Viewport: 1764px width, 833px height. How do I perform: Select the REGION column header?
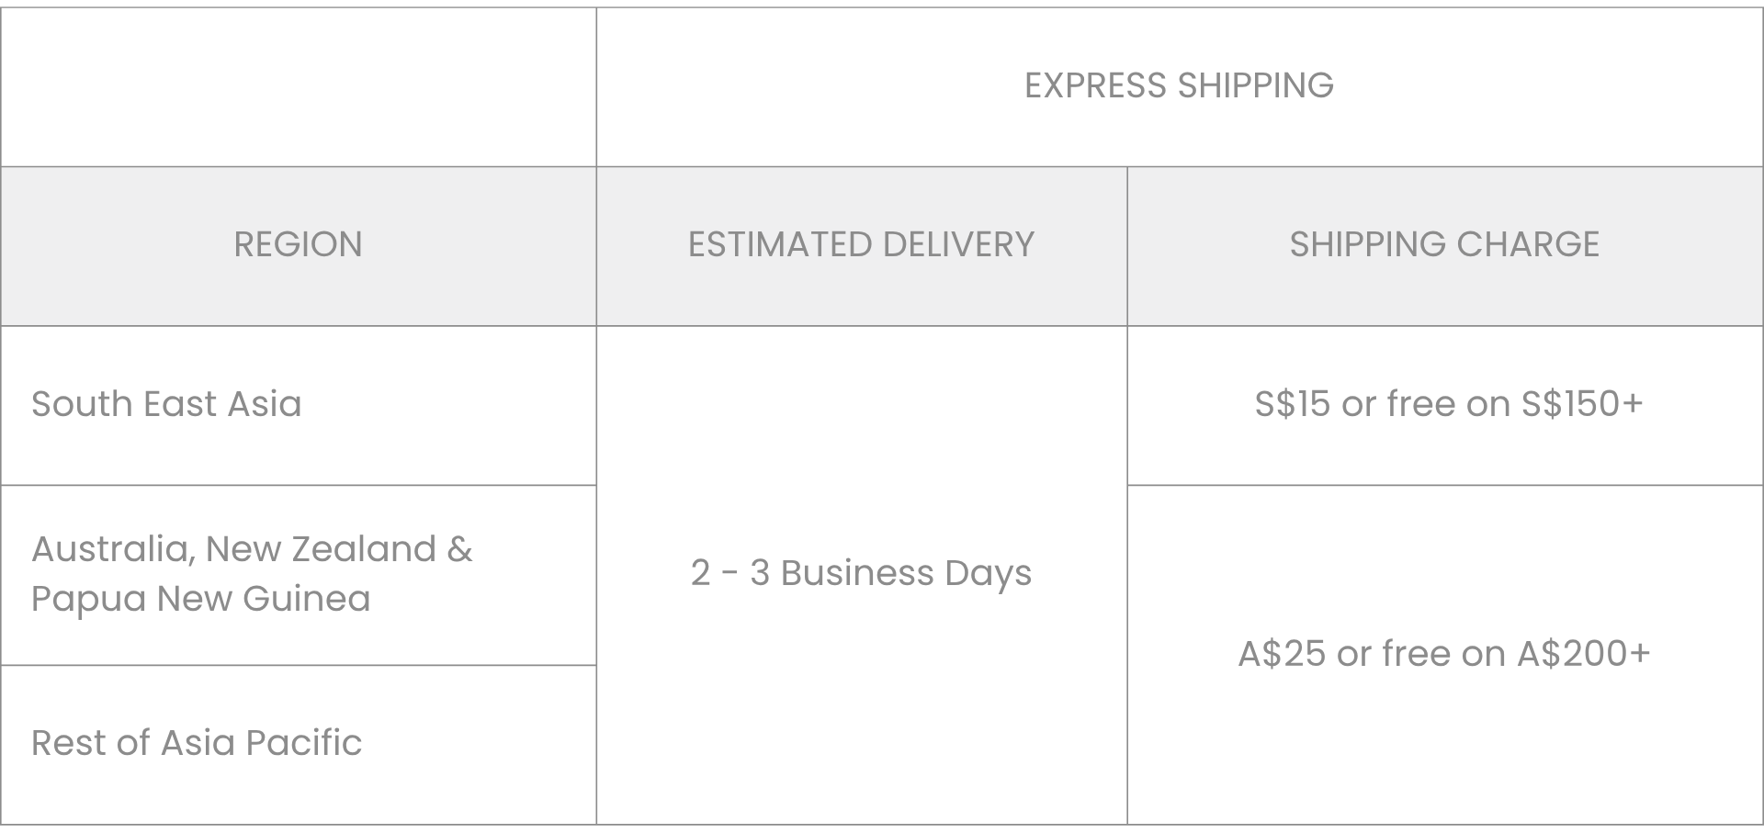298,244
